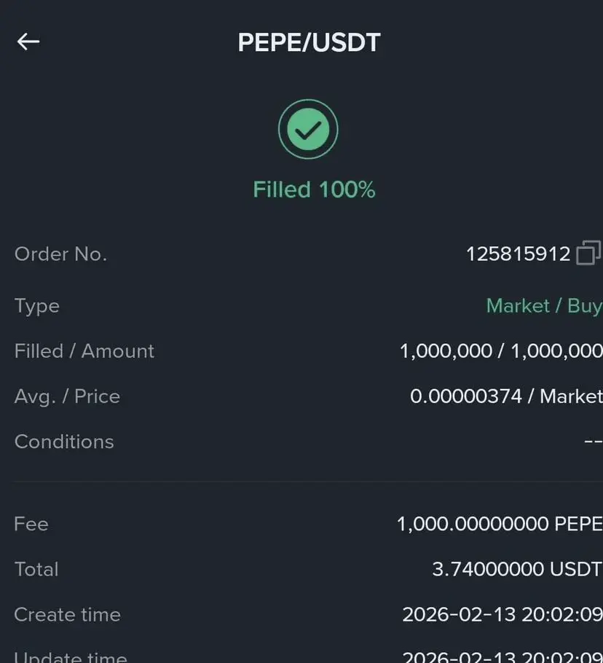This screenshot has height=663, width=603.
Task: Tap the Avg. / Price label
Action: tap(67, 396)
